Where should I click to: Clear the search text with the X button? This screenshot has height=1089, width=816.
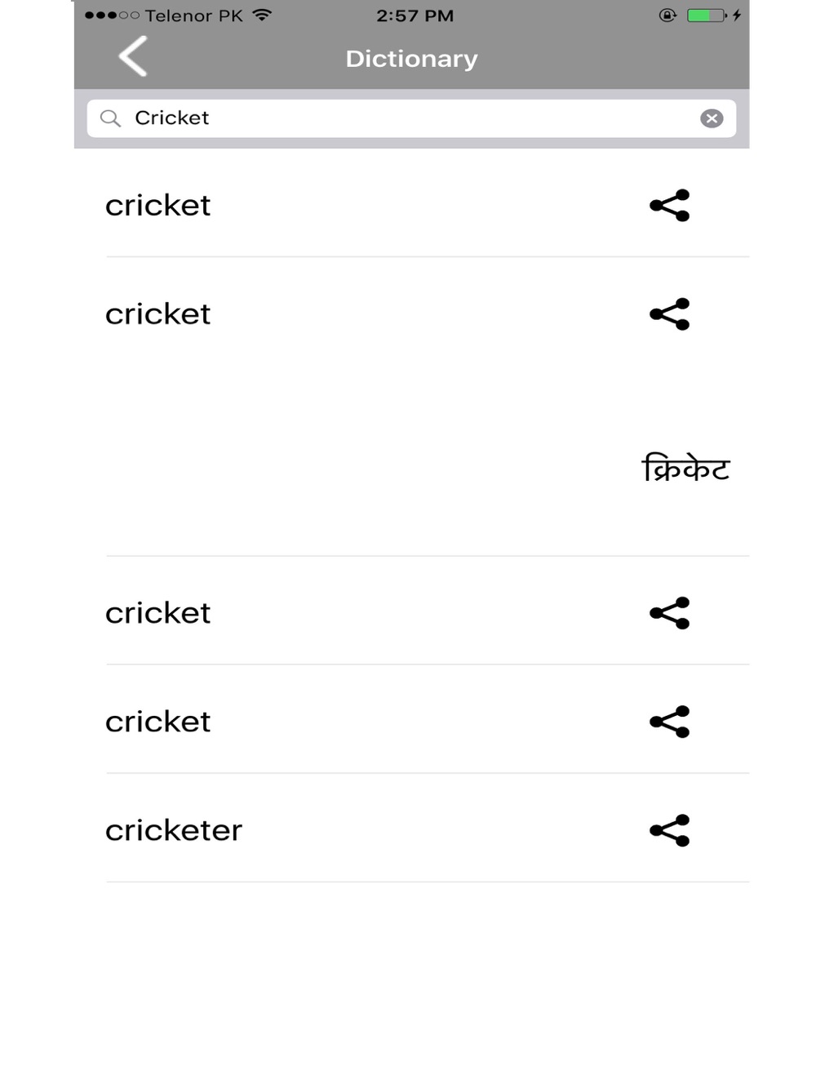tap(712, 118)
